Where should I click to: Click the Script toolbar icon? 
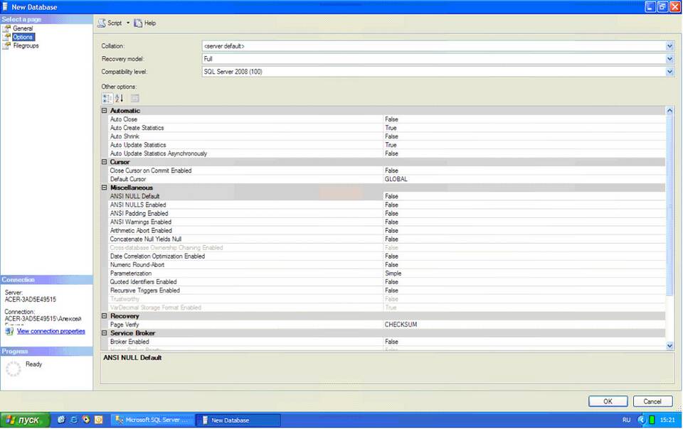[102, 23]
